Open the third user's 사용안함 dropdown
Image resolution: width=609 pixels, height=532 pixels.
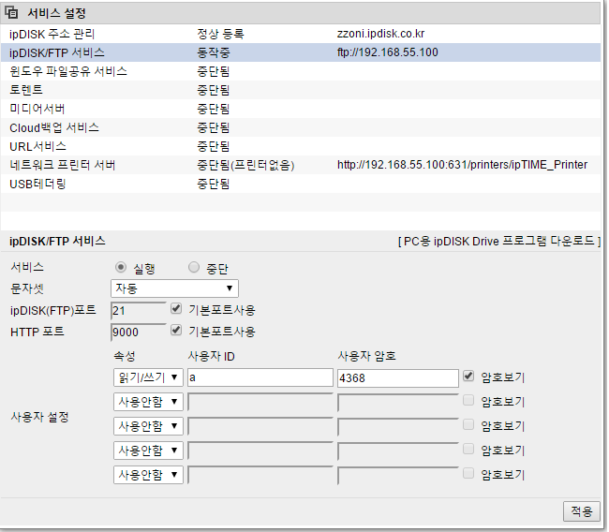tap(148, 426)
